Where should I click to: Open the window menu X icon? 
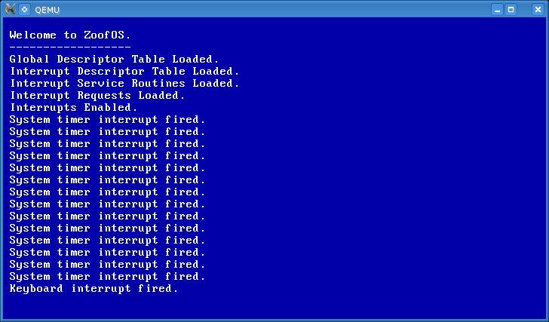click(x=10, y=9)
